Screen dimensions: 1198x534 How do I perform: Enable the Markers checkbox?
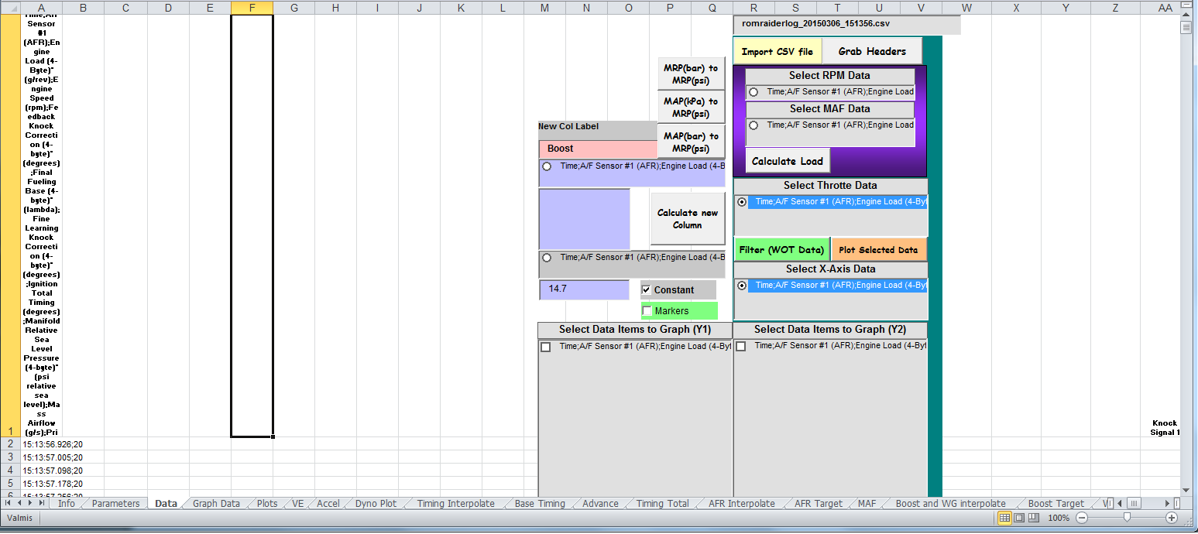click(x=647, y=311)
